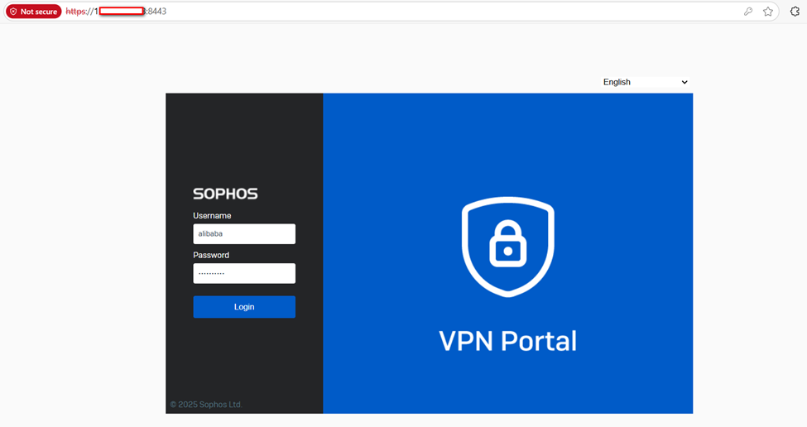The width and height of the screenshot is (807, 427).
Task: Click into the Password input field
Action: (244, 273)
